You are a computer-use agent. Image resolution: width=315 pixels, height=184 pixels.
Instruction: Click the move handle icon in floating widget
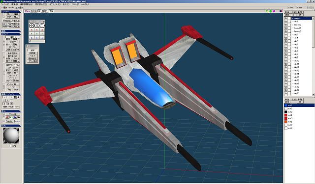[x=31, y=26]
